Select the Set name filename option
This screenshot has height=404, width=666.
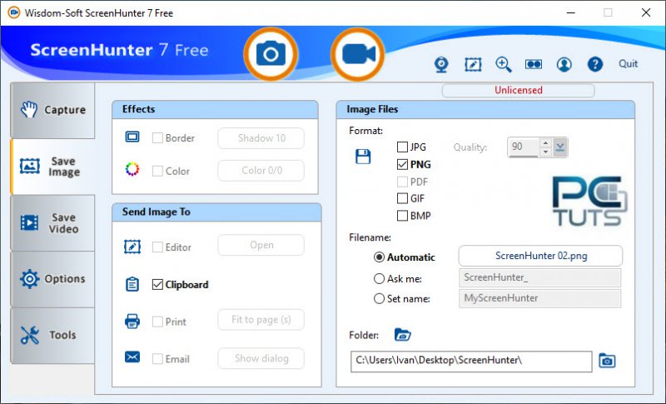tap(379, 299)
